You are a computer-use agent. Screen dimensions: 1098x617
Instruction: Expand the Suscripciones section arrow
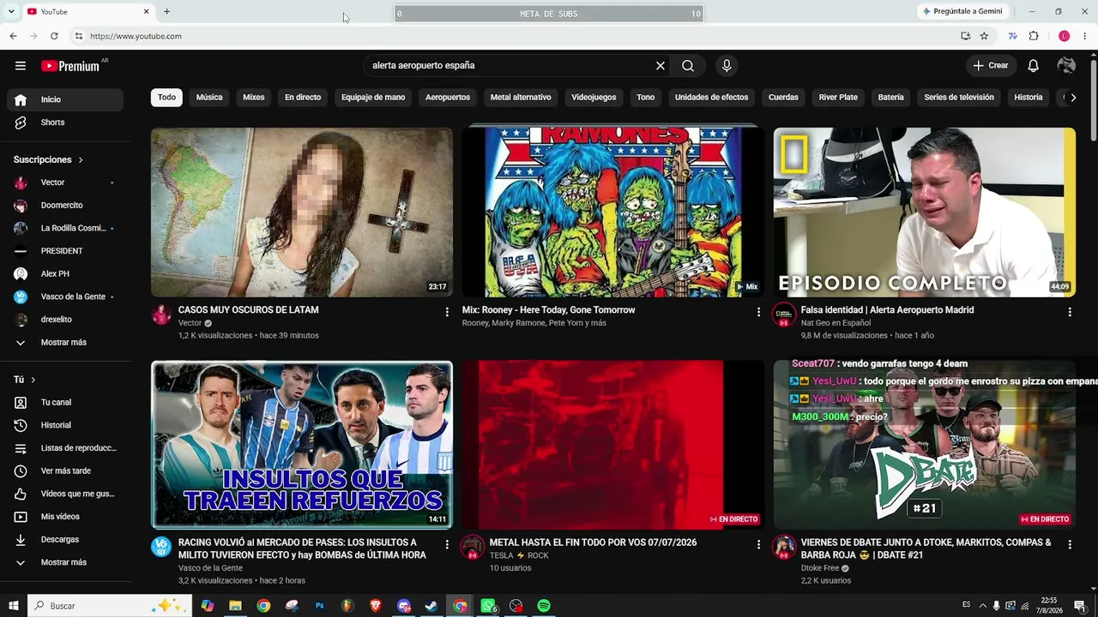pyautogui.click(x=81, y=160)
